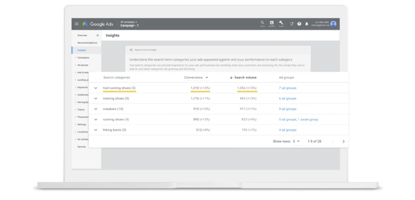Open the notifications bell icon
The width and height of the screenshot is (415, 200).
pyautogui.click(x=307, y=24)
